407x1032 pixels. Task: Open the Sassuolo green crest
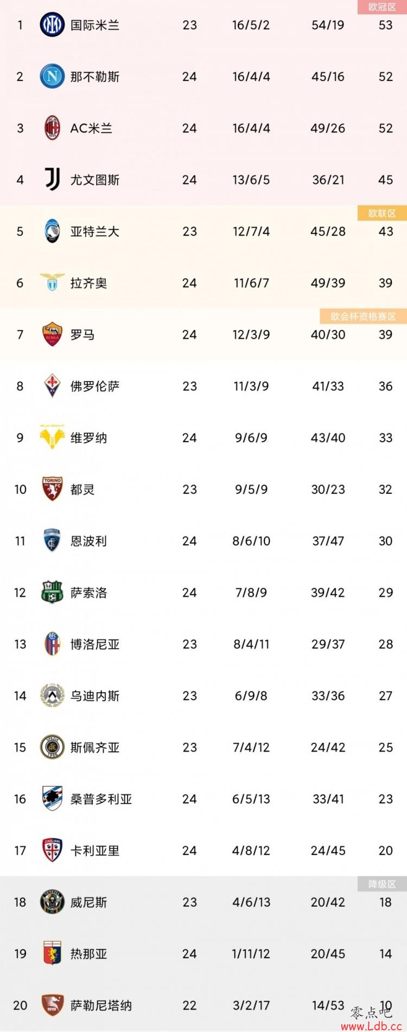52,592
